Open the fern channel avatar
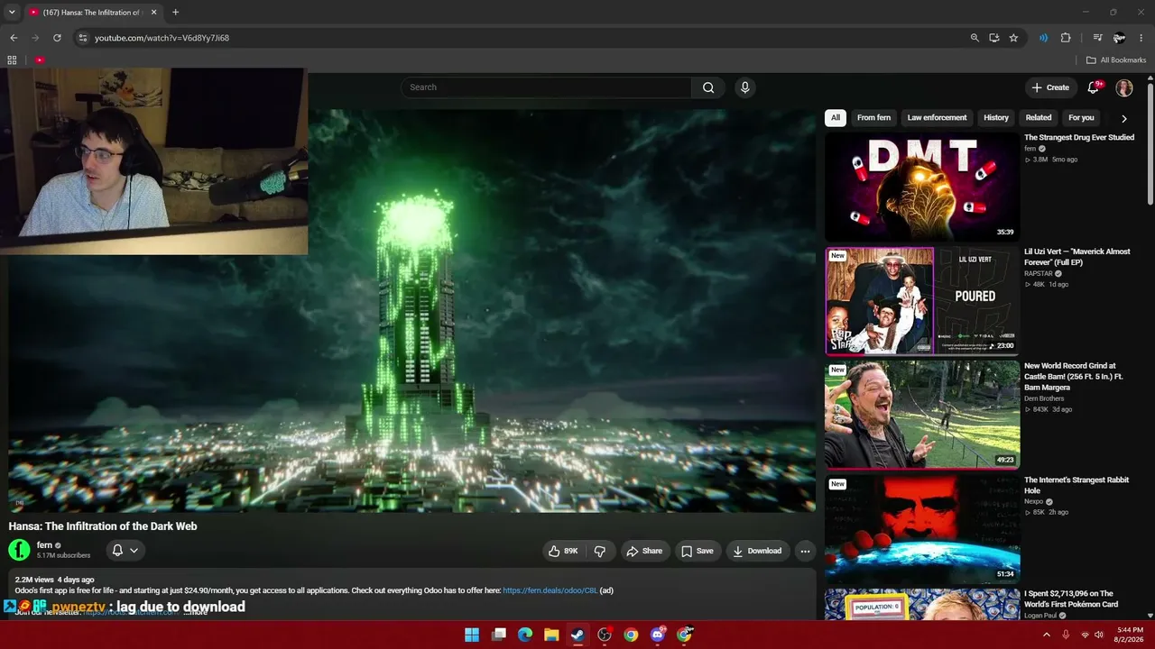1155x649 pixels. 19,550
